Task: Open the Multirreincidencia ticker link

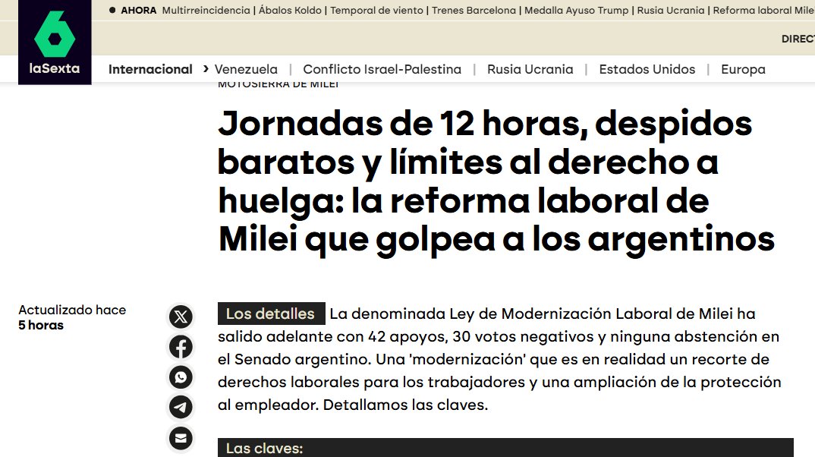Action: coord(206,11)
